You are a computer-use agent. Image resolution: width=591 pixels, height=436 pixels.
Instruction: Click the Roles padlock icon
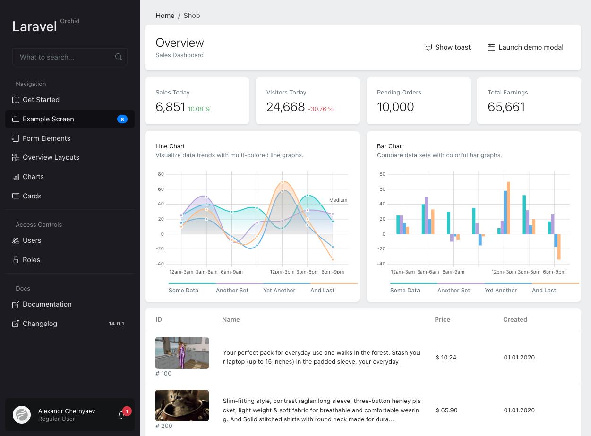point(16,260)
